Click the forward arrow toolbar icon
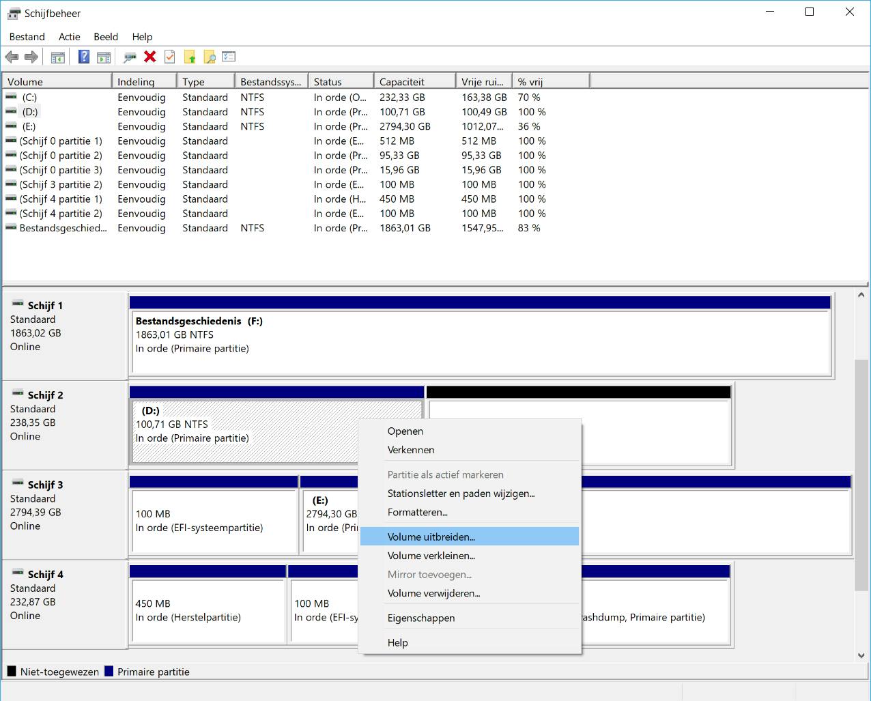Viewport: 871px width, 701px height. [31, 57]
